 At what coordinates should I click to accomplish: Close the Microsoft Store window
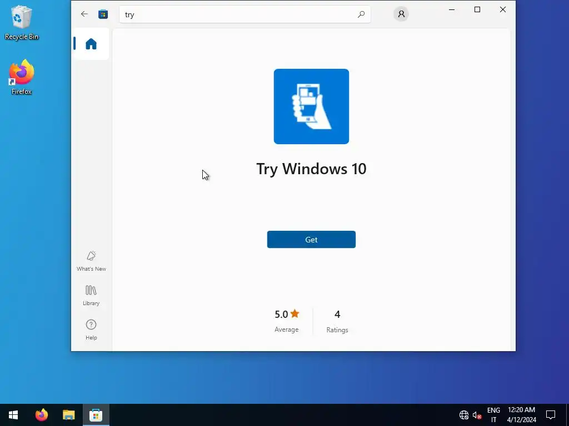(502, 10)
